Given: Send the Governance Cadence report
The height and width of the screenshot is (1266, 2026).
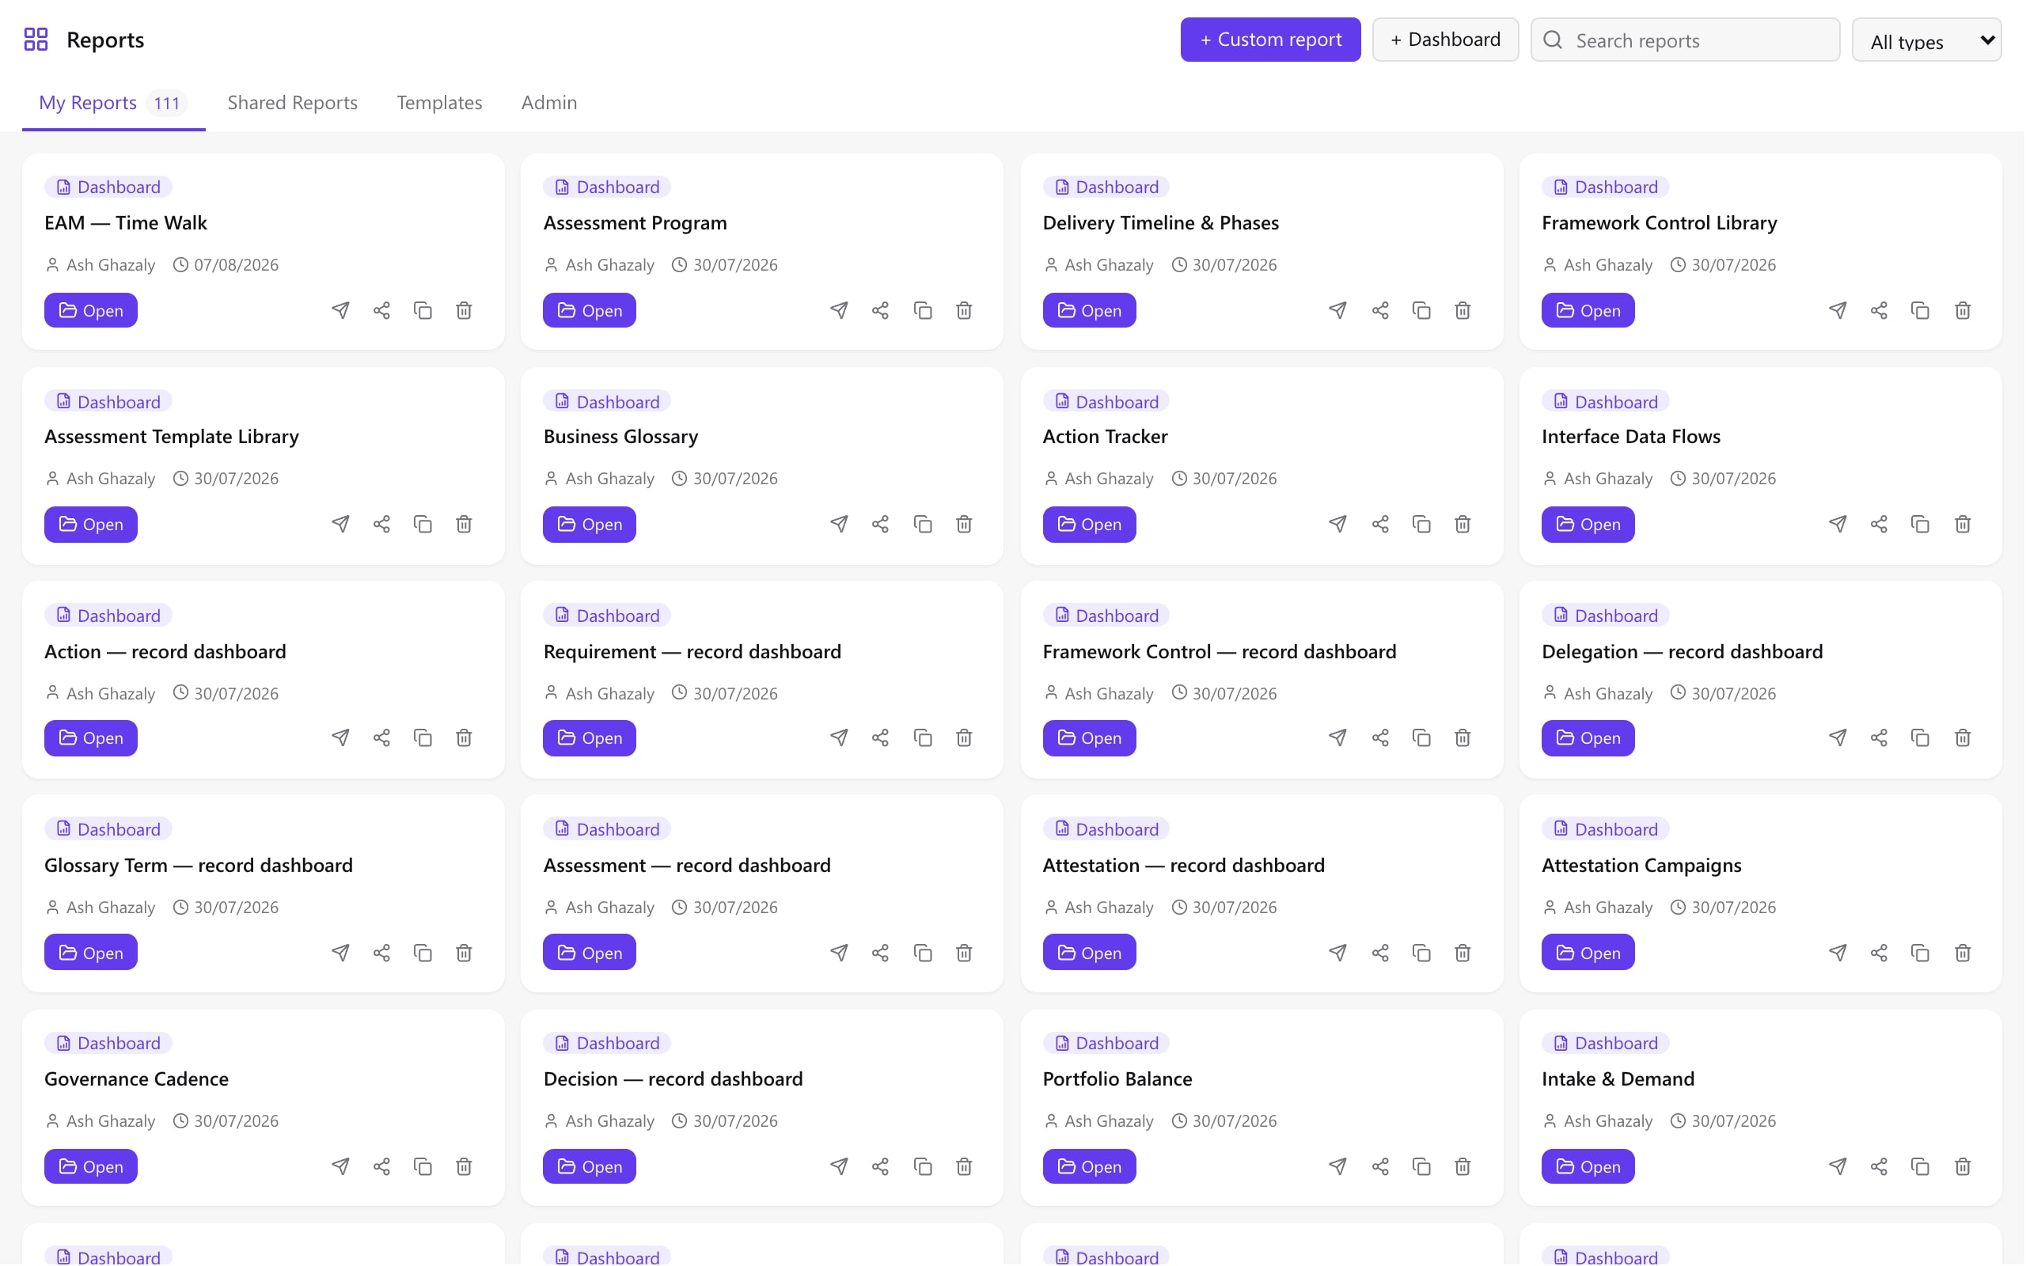Looking at the screenshot, I should coord(341,1166).
